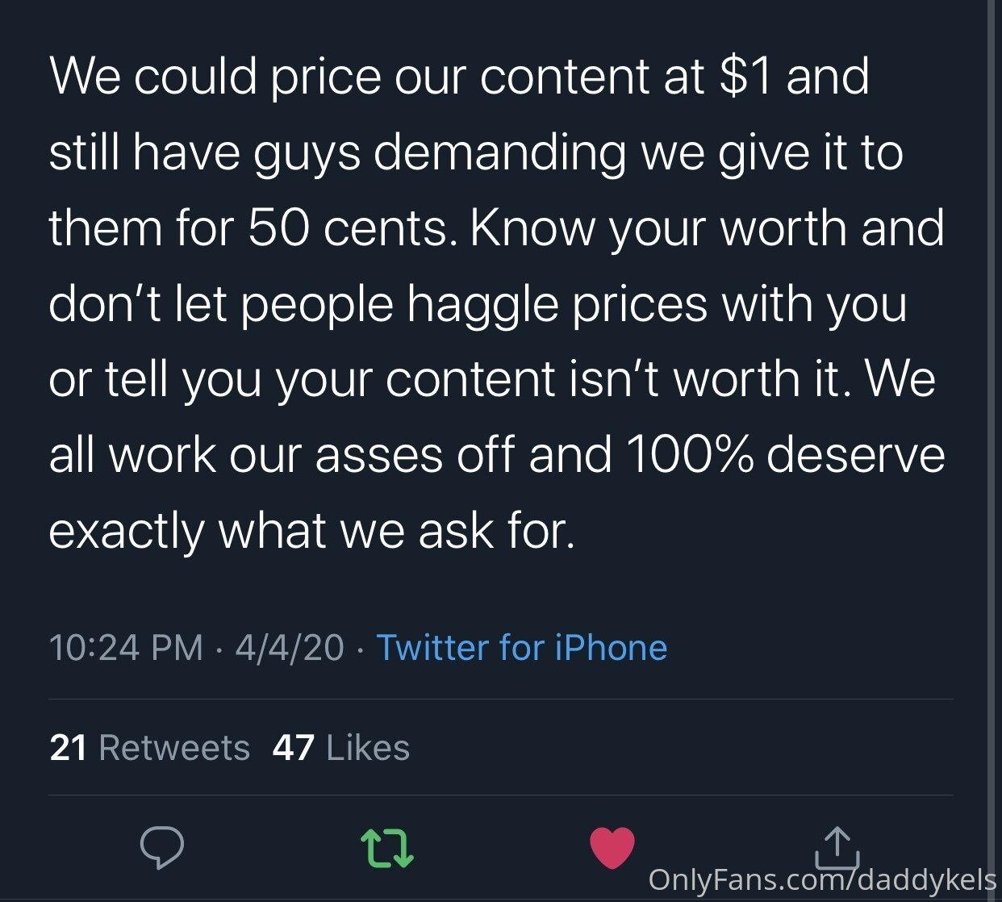Open the share sheet arrow icon

837,847
